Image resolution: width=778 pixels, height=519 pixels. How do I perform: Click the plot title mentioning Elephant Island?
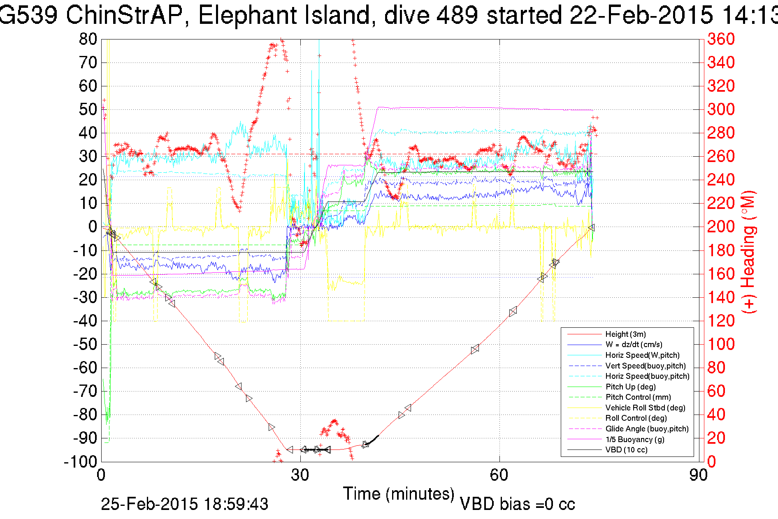(389, 16)
